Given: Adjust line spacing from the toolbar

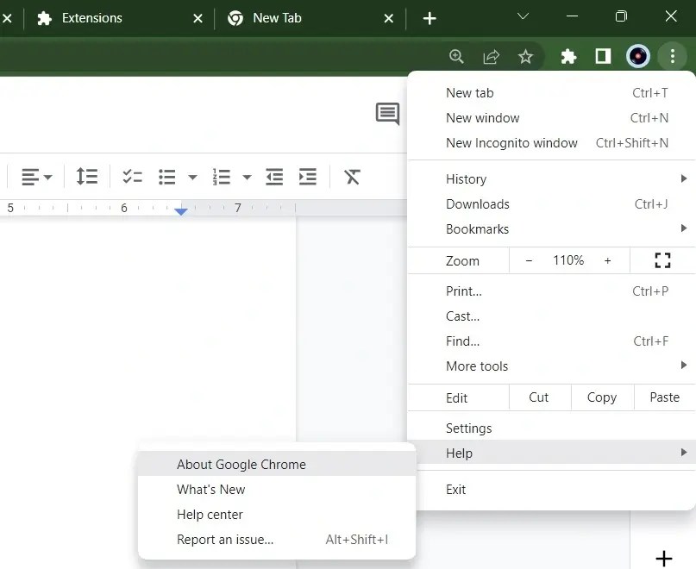Looking at the screenshot, I should (87, 176).
